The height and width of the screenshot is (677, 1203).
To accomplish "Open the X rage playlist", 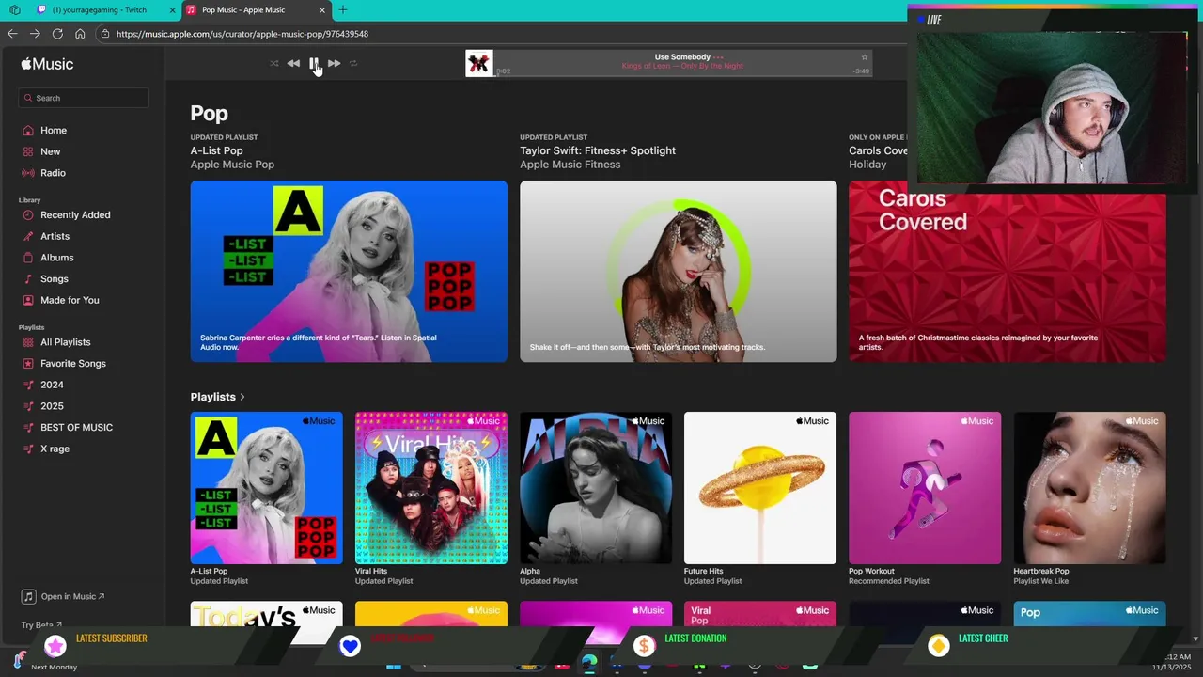I will click(55, 449).
